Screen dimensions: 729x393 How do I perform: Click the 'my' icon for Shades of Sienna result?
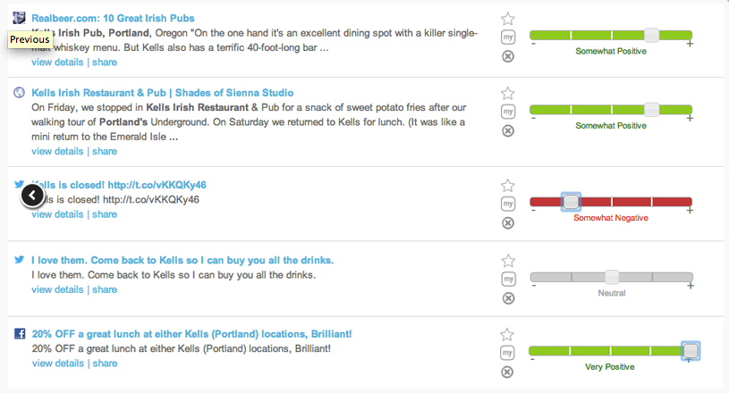(508, 112)
